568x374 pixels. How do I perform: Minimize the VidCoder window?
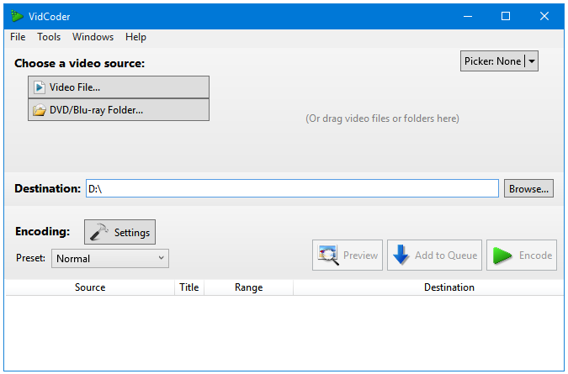pos(468,16)
